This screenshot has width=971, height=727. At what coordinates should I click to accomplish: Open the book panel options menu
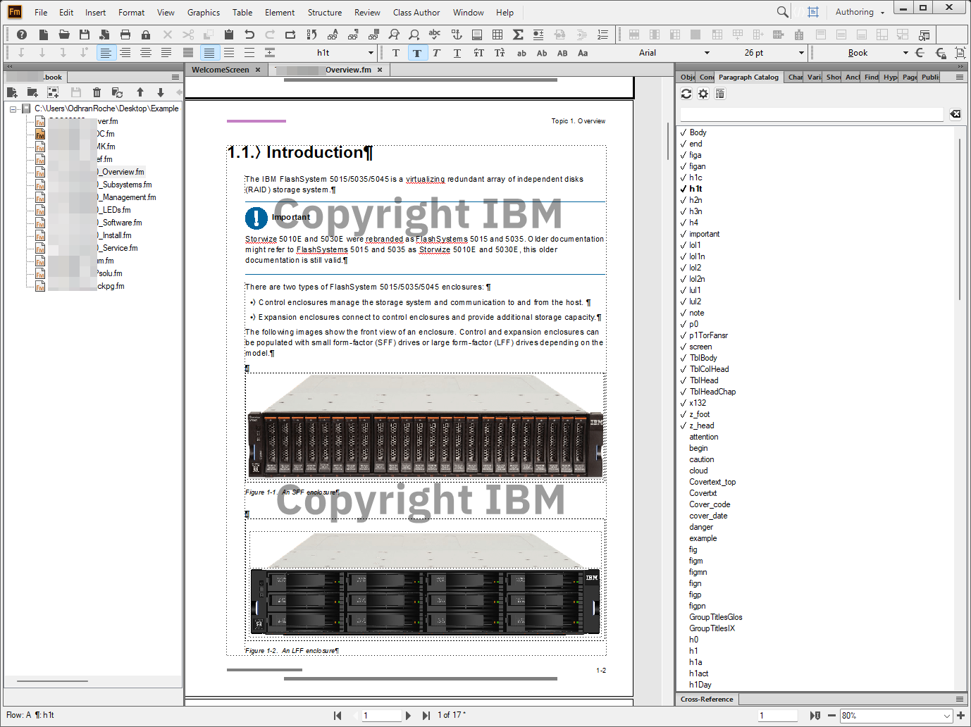[175, 77]
